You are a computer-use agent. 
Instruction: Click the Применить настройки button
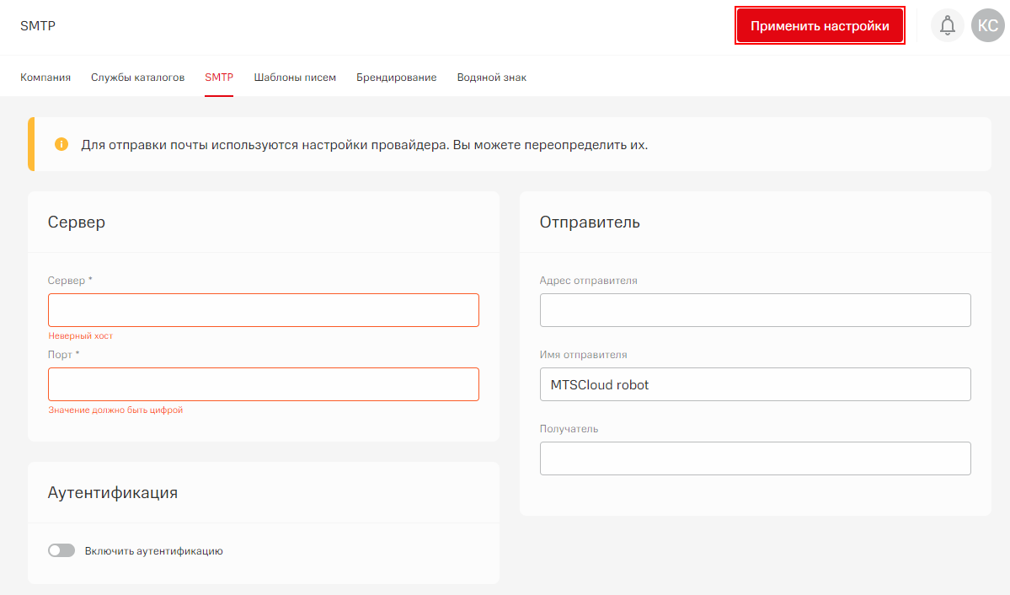coord(820,26)
